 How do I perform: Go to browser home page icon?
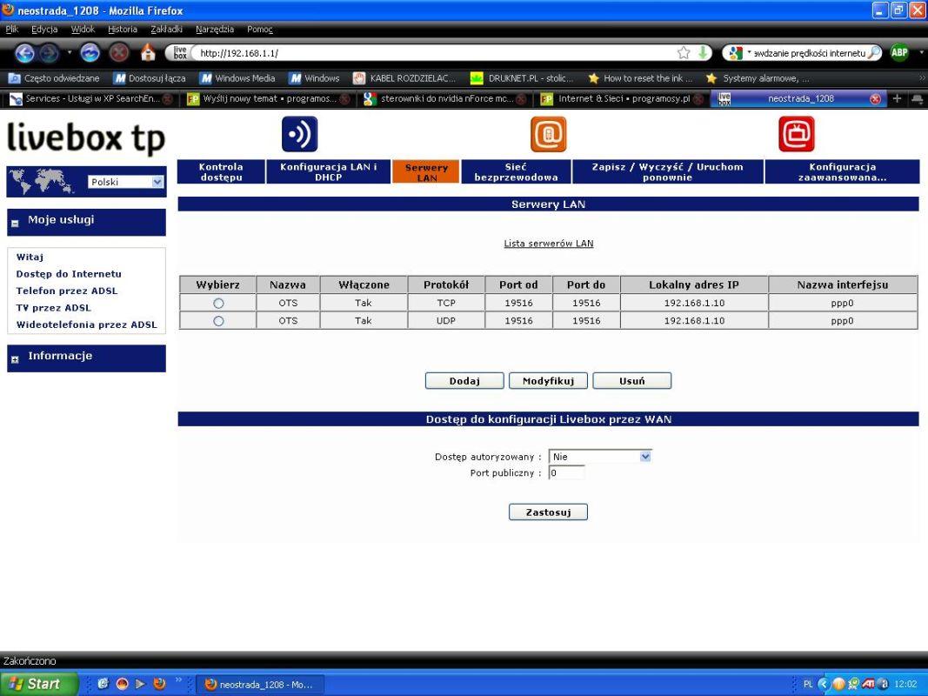point(148,53)
